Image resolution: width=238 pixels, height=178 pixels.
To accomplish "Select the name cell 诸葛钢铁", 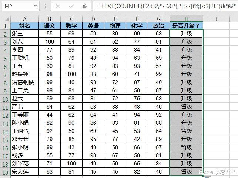I will click(x=24, y=82).
